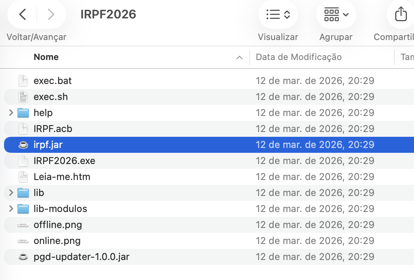Open the Visualizar list view selector
Viewport: 414px width, 280px height.
point(278,14)
